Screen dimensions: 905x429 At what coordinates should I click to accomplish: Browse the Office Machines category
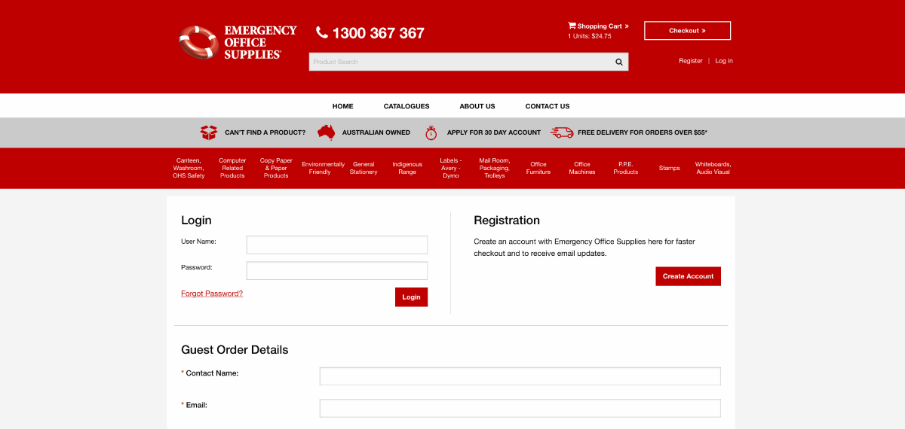pos(582,168)
